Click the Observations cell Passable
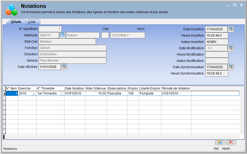The height and width of the screenshot is (154, 247). tap(117, 93)
